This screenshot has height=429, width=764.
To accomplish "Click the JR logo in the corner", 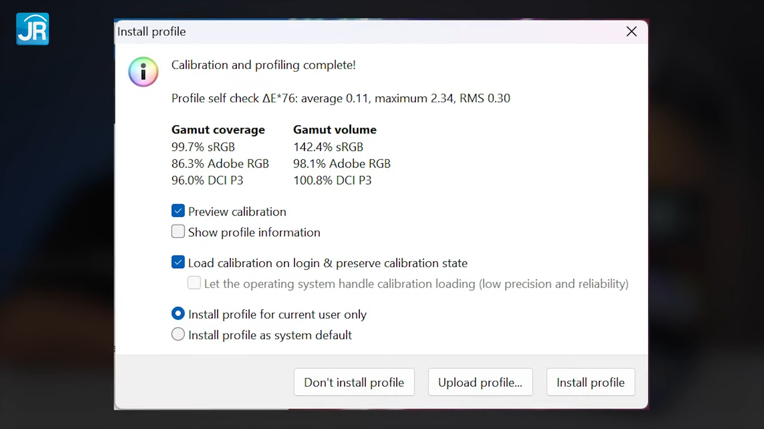I will pos(32,29).
